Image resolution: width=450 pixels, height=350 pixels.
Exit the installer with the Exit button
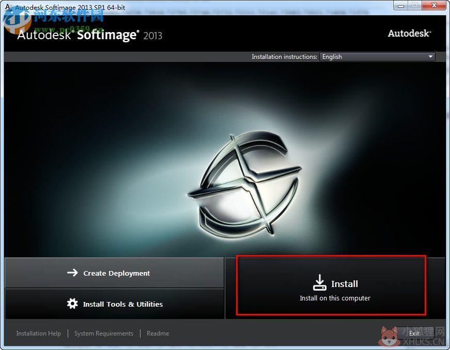point(414,333)
